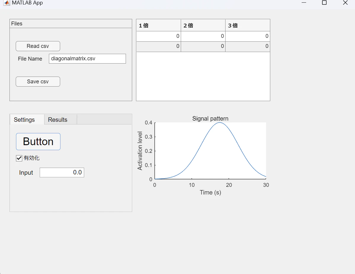Maximize the MATLAB App window
Viewport: 355px width, 274px height.
tap(324, 3)
